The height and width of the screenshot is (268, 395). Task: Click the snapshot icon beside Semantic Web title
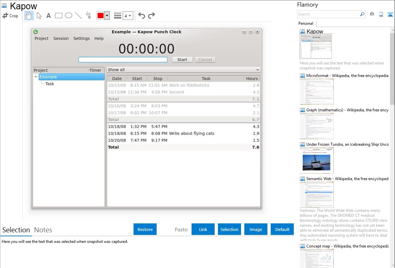click(302, 179)
